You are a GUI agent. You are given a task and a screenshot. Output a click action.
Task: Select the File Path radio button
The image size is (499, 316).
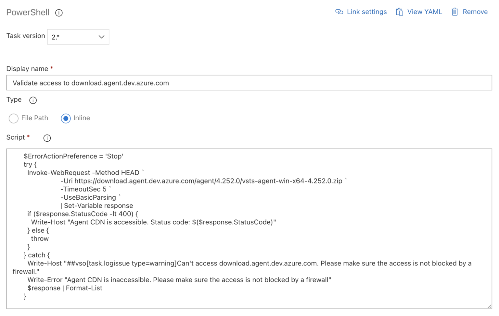tap(14, 118)
